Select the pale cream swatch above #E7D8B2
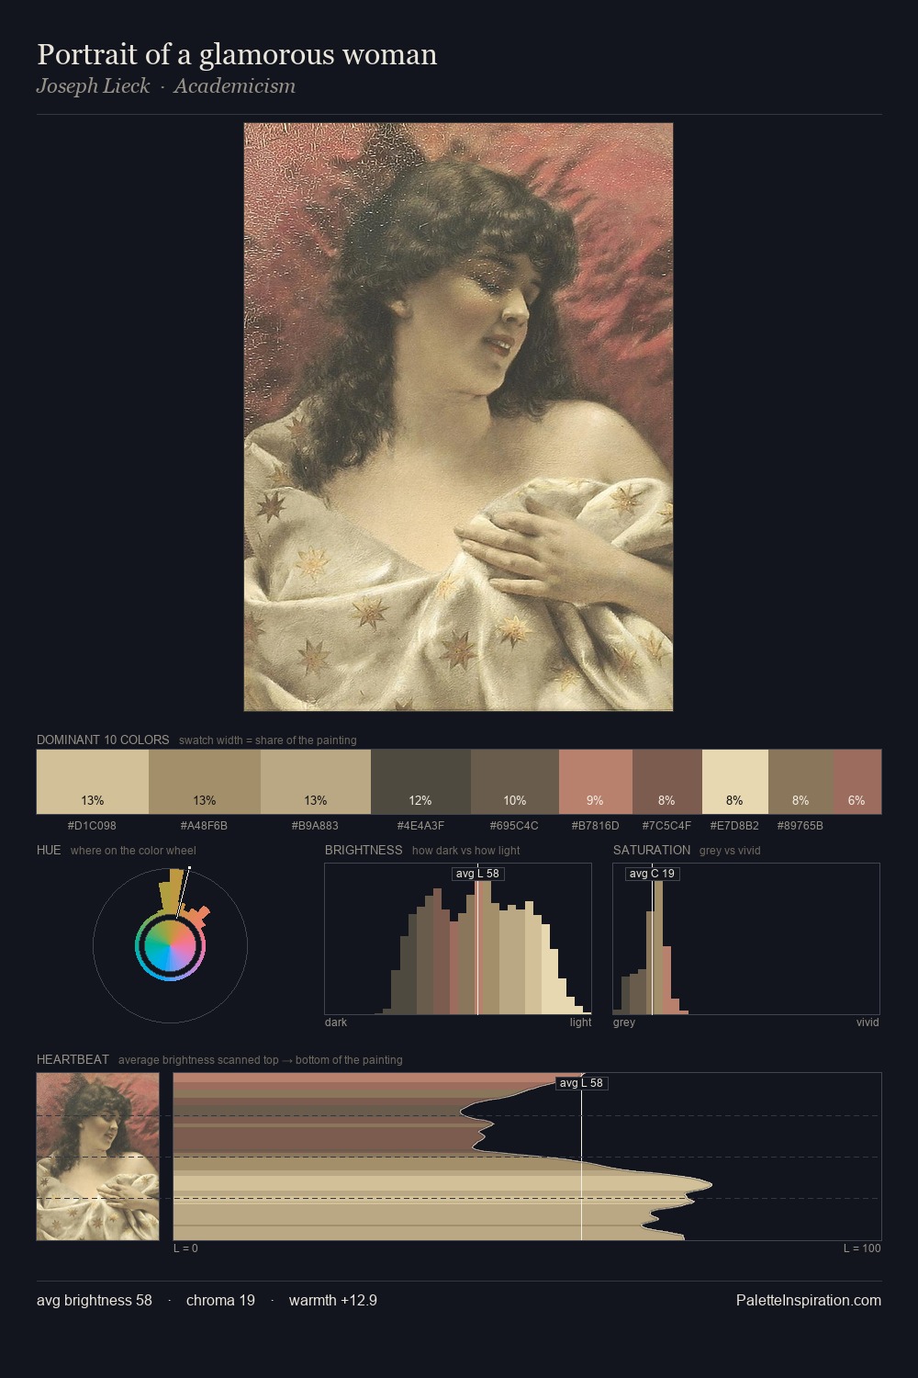The height and width of the screenshot is (1378, 918). tap(734, 782)
